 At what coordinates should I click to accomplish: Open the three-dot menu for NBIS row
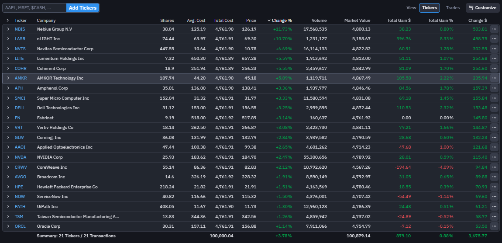point(494,29)
